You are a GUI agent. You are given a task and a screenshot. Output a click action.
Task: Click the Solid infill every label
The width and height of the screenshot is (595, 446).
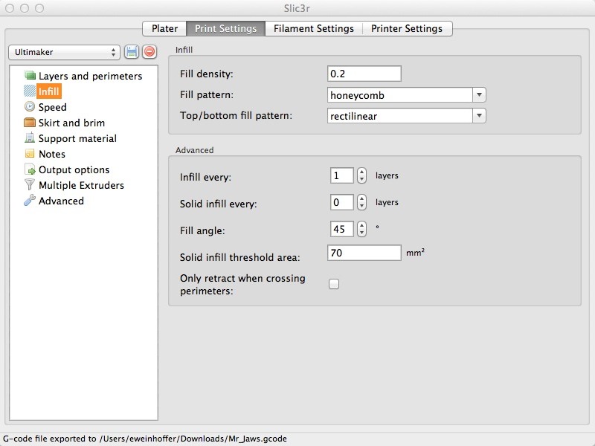[218, 204]
